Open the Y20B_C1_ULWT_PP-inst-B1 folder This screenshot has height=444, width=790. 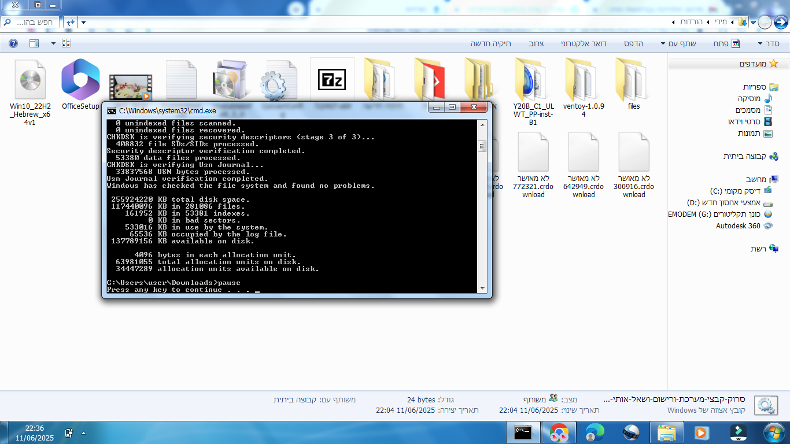[x=533, y=92]
